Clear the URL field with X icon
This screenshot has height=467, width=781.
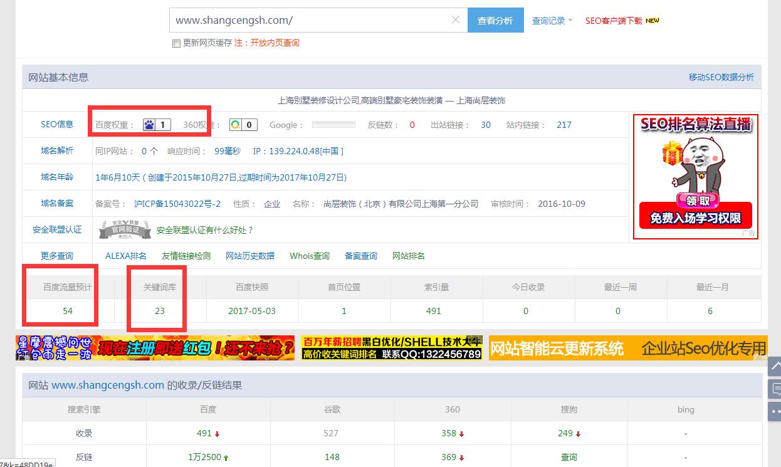point(456,20)
